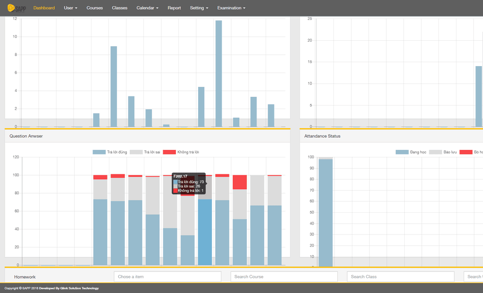The width and height of the screenshot is (483, 293).
Task: Click the highlighted F202.17 bar in chart
Action: [205, 232]
